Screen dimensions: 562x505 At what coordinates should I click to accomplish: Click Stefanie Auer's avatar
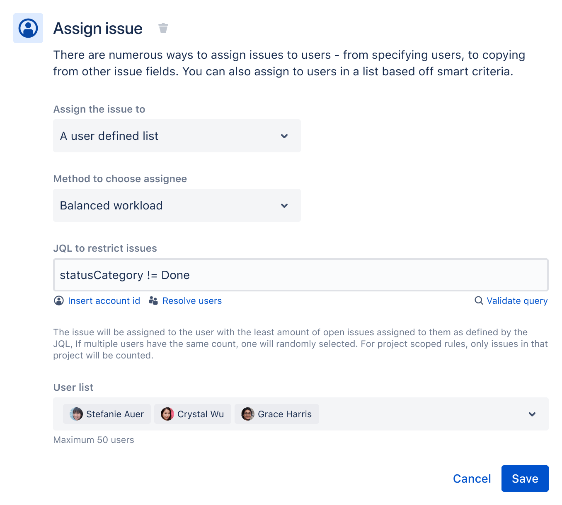pos(76,414)
